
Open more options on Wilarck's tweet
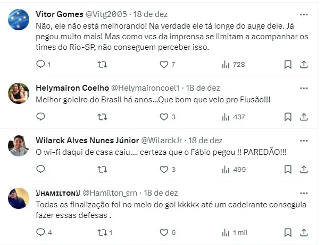(x=304, y=141)
